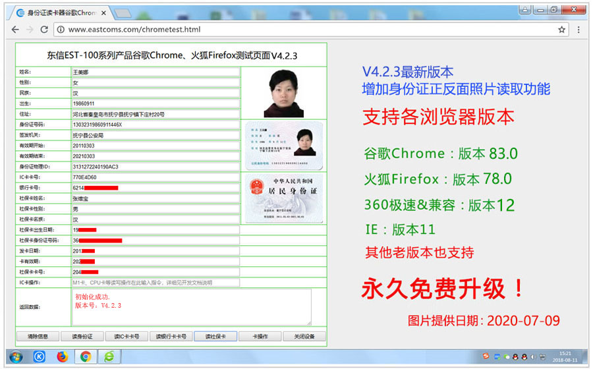This screenshot has height=369, width=593.
Task: Focus the IC卡操作 command input
Action: [x=155, y=283]
